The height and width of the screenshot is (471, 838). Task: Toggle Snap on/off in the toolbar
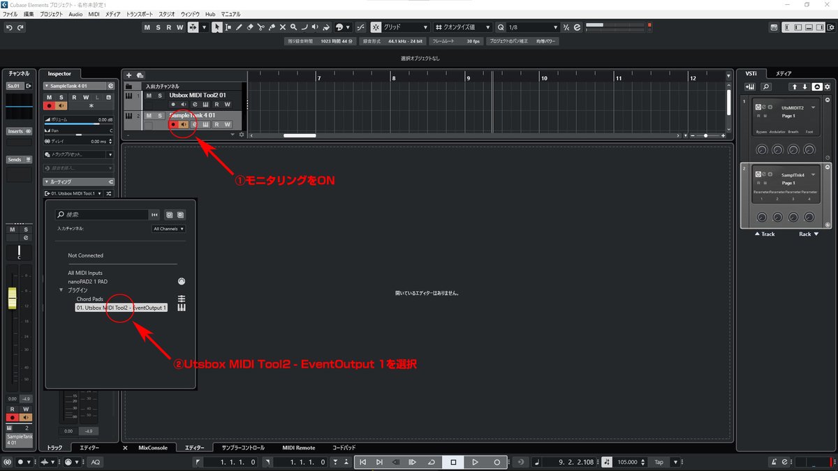(x=375, y=27)
